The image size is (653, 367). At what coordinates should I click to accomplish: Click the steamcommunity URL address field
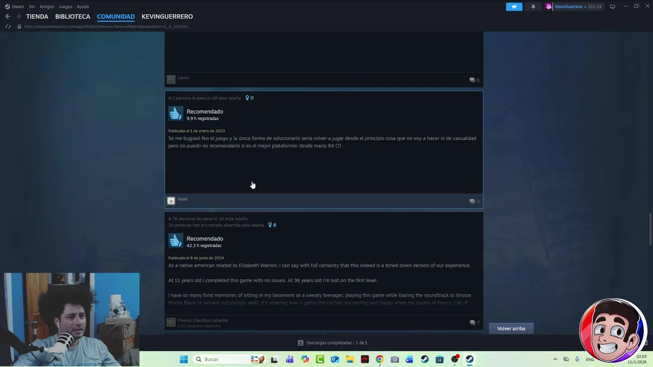click(107, 27)
